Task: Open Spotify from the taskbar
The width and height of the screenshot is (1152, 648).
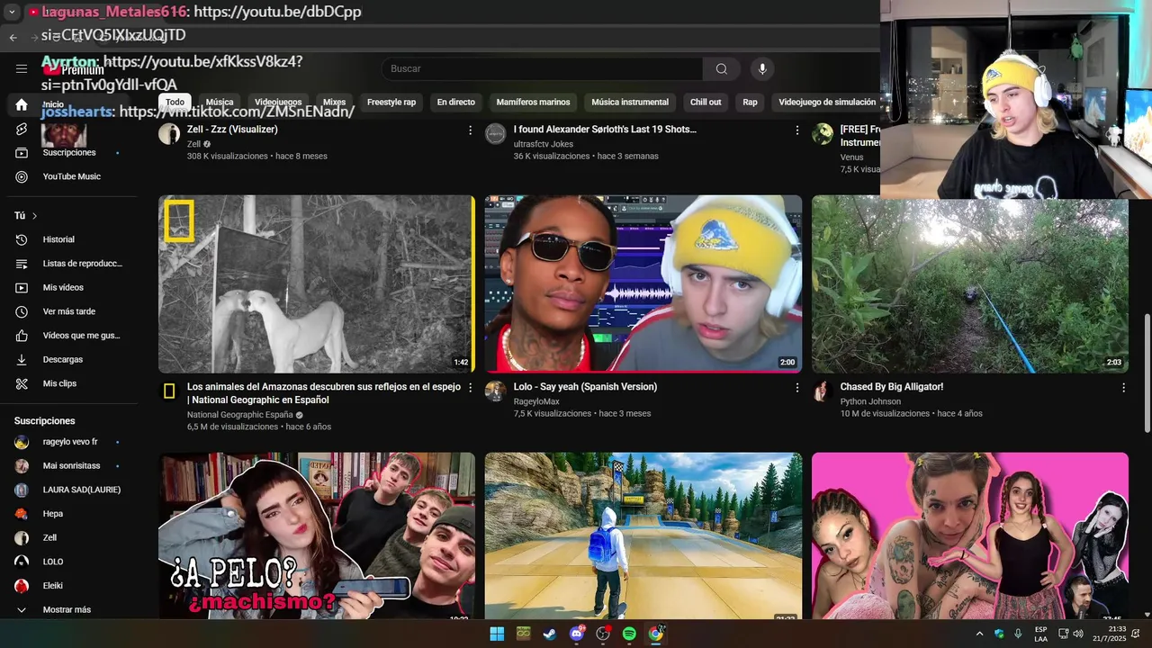Action: [629, 634]
